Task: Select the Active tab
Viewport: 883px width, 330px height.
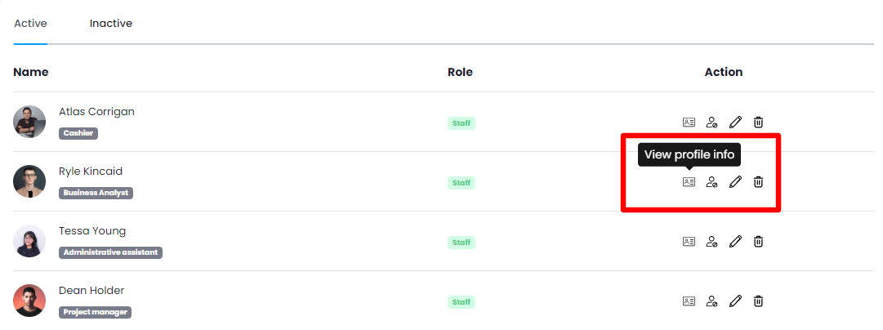Action: pos(30,24)
